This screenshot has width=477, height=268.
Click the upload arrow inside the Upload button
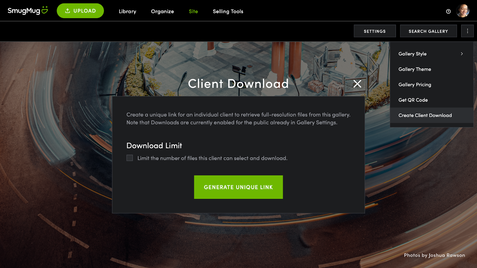[x=67, y=10]
